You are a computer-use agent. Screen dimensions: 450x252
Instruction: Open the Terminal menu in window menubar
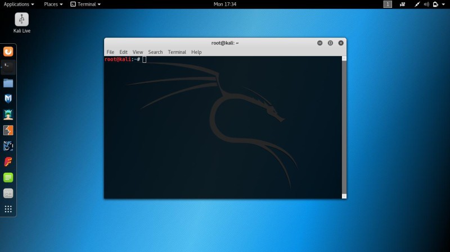[177, 52]
